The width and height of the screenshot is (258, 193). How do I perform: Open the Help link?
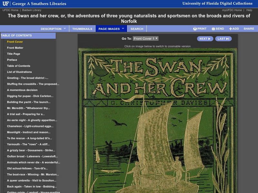(x=249, y=10)
